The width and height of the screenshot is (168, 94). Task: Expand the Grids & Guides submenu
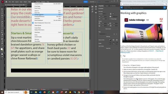(47, 37)
